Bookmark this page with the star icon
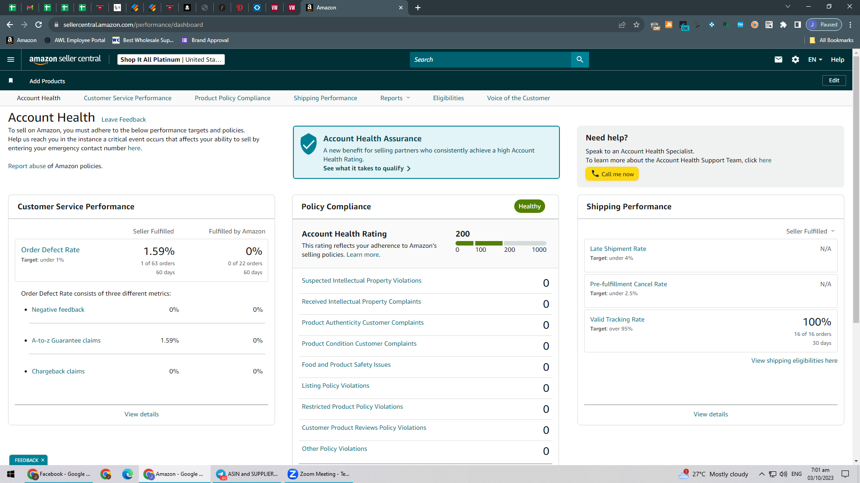 pos(636,25)
